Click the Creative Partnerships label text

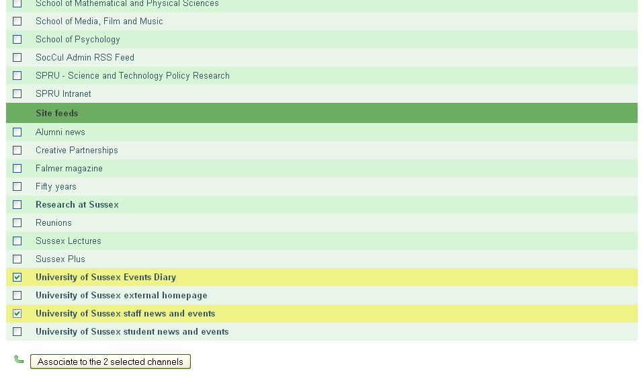click(77, 150)
